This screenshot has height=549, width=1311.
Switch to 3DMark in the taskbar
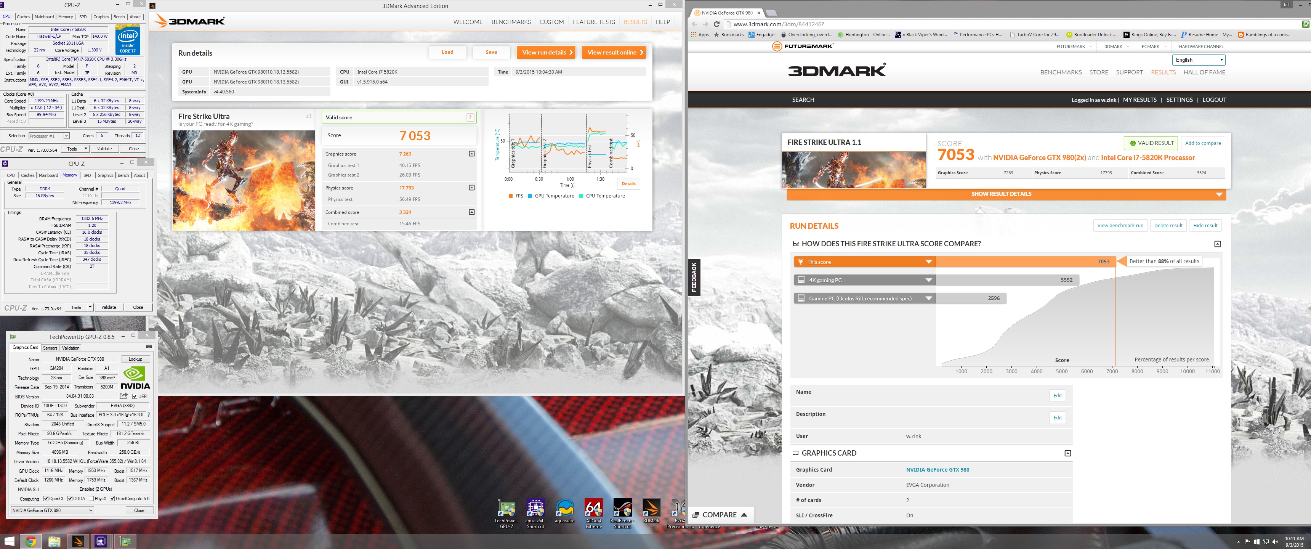[x=77, y=541]
